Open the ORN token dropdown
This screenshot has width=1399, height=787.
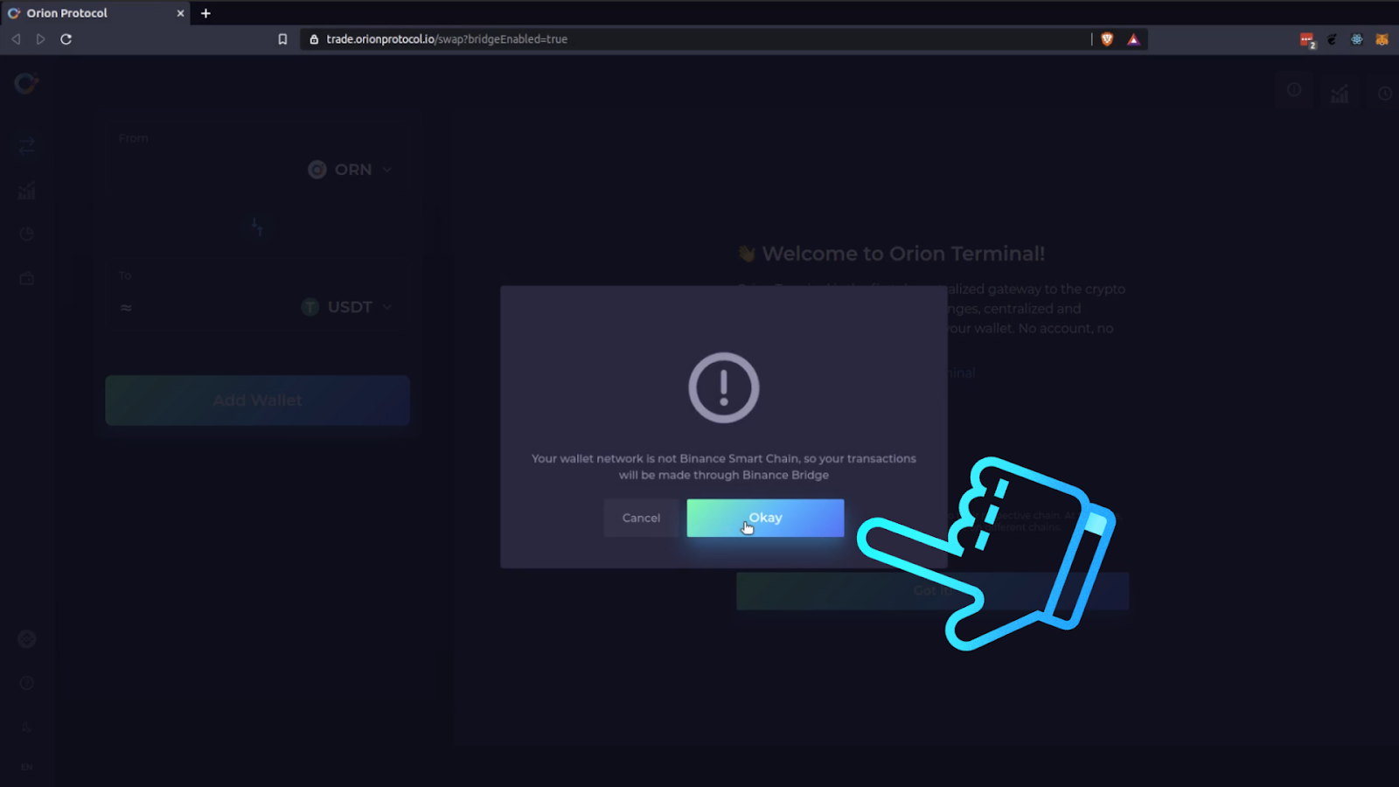(x=350, y=170)
